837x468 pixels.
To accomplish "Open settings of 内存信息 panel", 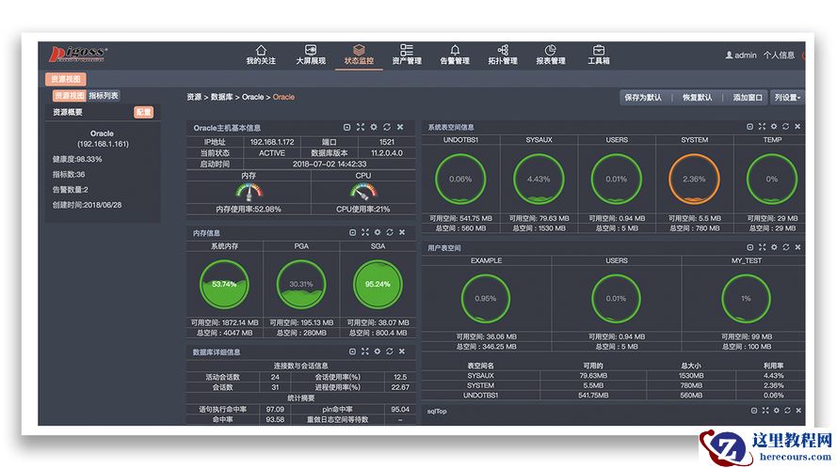I will tap(378, 232).
